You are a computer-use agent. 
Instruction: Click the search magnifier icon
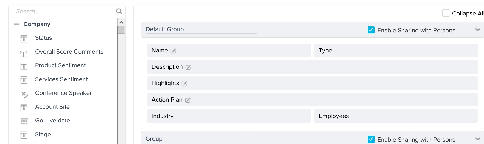(119, 11)
